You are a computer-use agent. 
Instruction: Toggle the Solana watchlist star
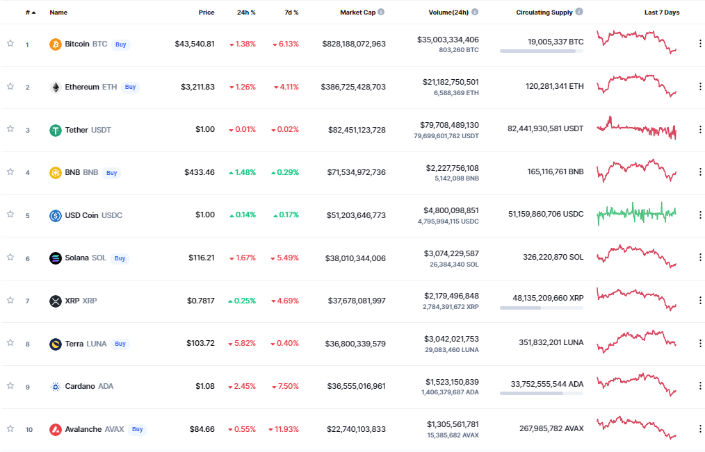(10, 257)
